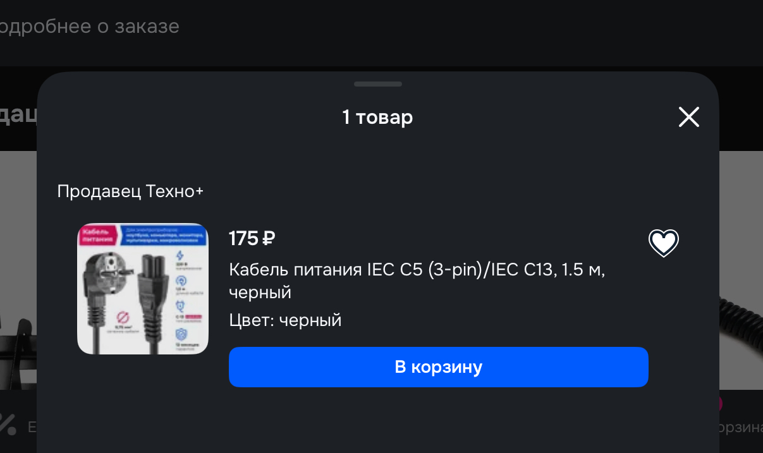Tap the 1 товар sheet header

(377, 117)
